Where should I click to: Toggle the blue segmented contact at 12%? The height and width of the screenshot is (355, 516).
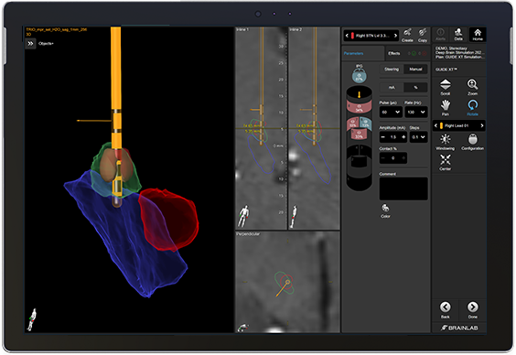click(366, 124)
